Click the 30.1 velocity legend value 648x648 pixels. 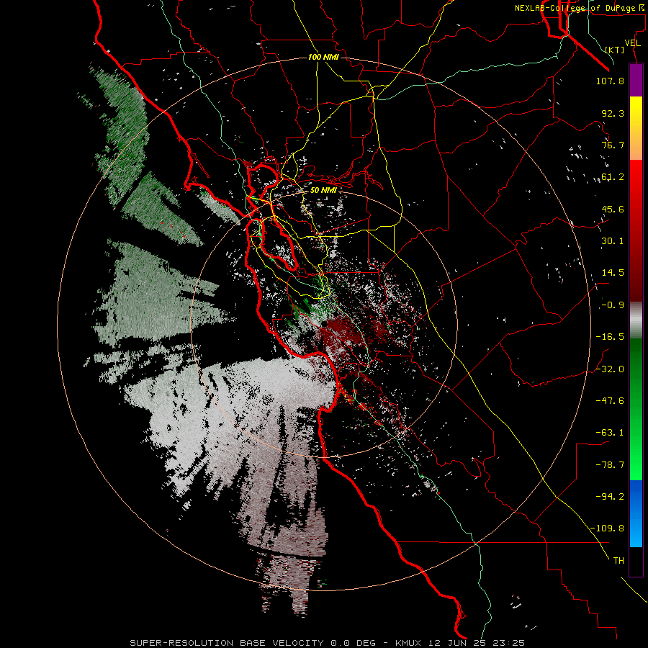613,241
